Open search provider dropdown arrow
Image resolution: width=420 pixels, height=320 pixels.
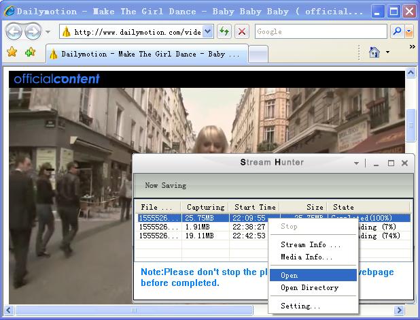coord(408,32)
